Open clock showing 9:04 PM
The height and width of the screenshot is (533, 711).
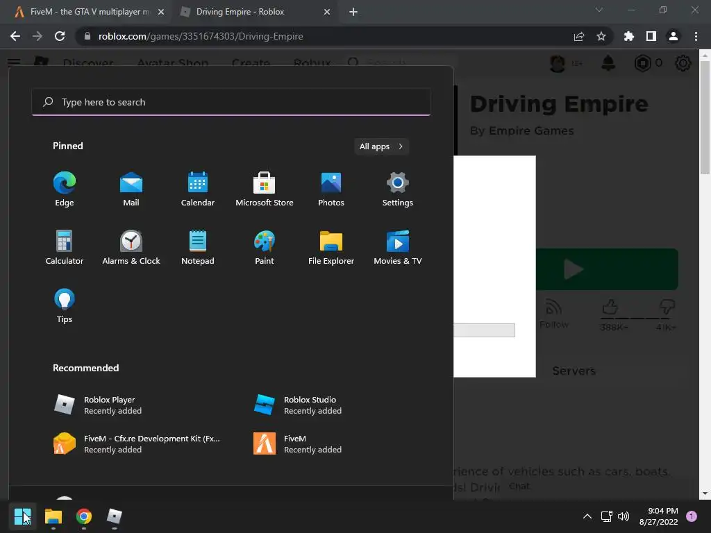(x=658, y=516)
